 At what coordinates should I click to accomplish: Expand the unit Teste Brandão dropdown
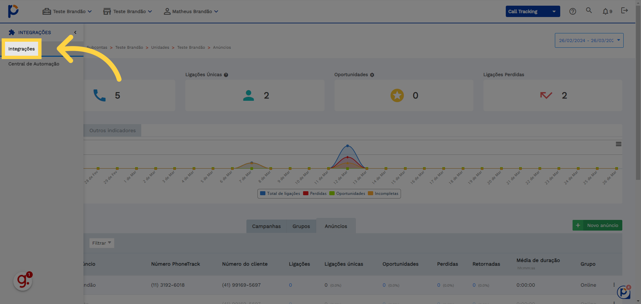coord(128,11)
